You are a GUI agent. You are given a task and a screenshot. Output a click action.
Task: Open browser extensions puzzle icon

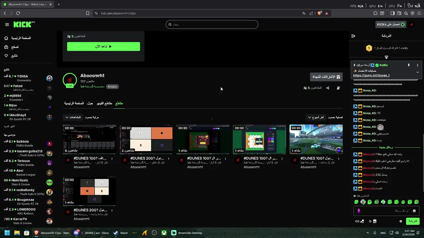[x=375, y=13]
